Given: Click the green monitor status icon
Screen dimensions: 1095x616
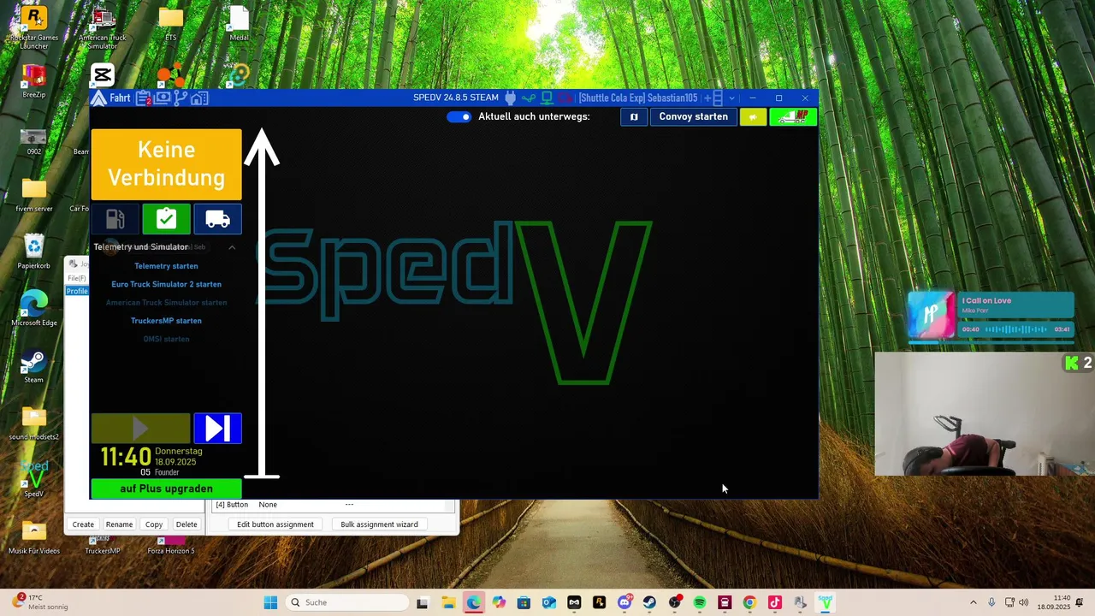Looking at the screenshot, I should coord(547,98).
